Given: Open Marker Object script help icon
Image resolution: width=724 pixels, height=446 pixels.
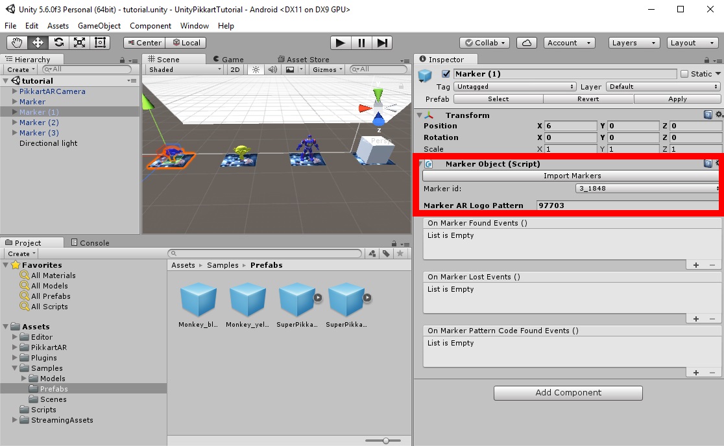Looking at the screenshot, I should click(x=708, y=163).
